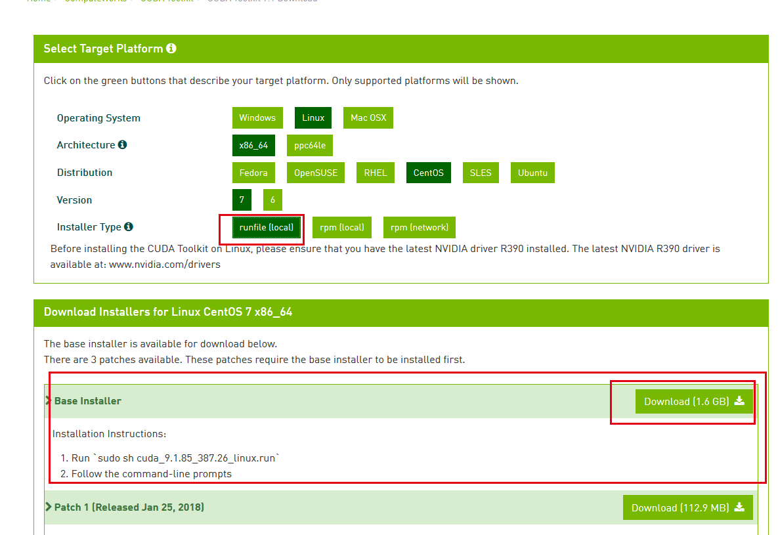Download the 1.6 GB base installer
Image resolution: width=778 pixels, height=535 pixels.
click(x=694, y=402)
